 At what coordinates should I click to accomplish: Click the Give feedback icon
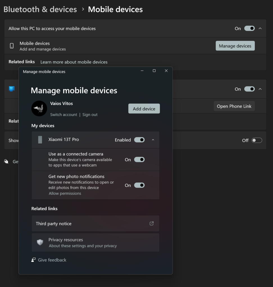33,260
